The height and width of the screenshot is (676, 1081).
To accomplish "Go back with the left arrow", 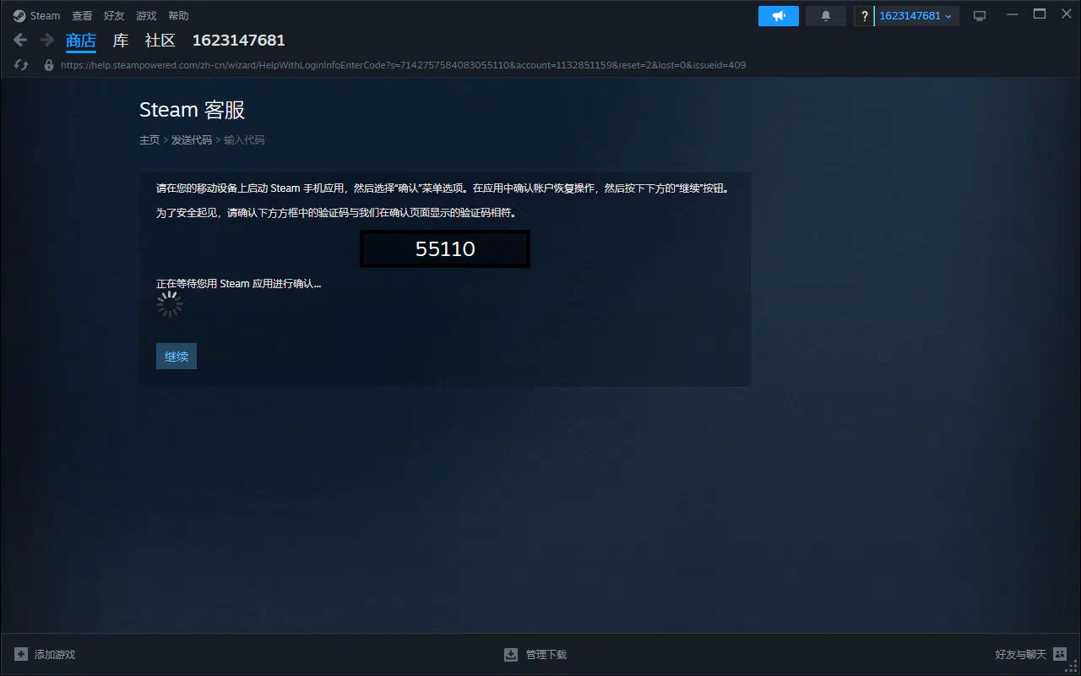I will [x=21, y=40].
